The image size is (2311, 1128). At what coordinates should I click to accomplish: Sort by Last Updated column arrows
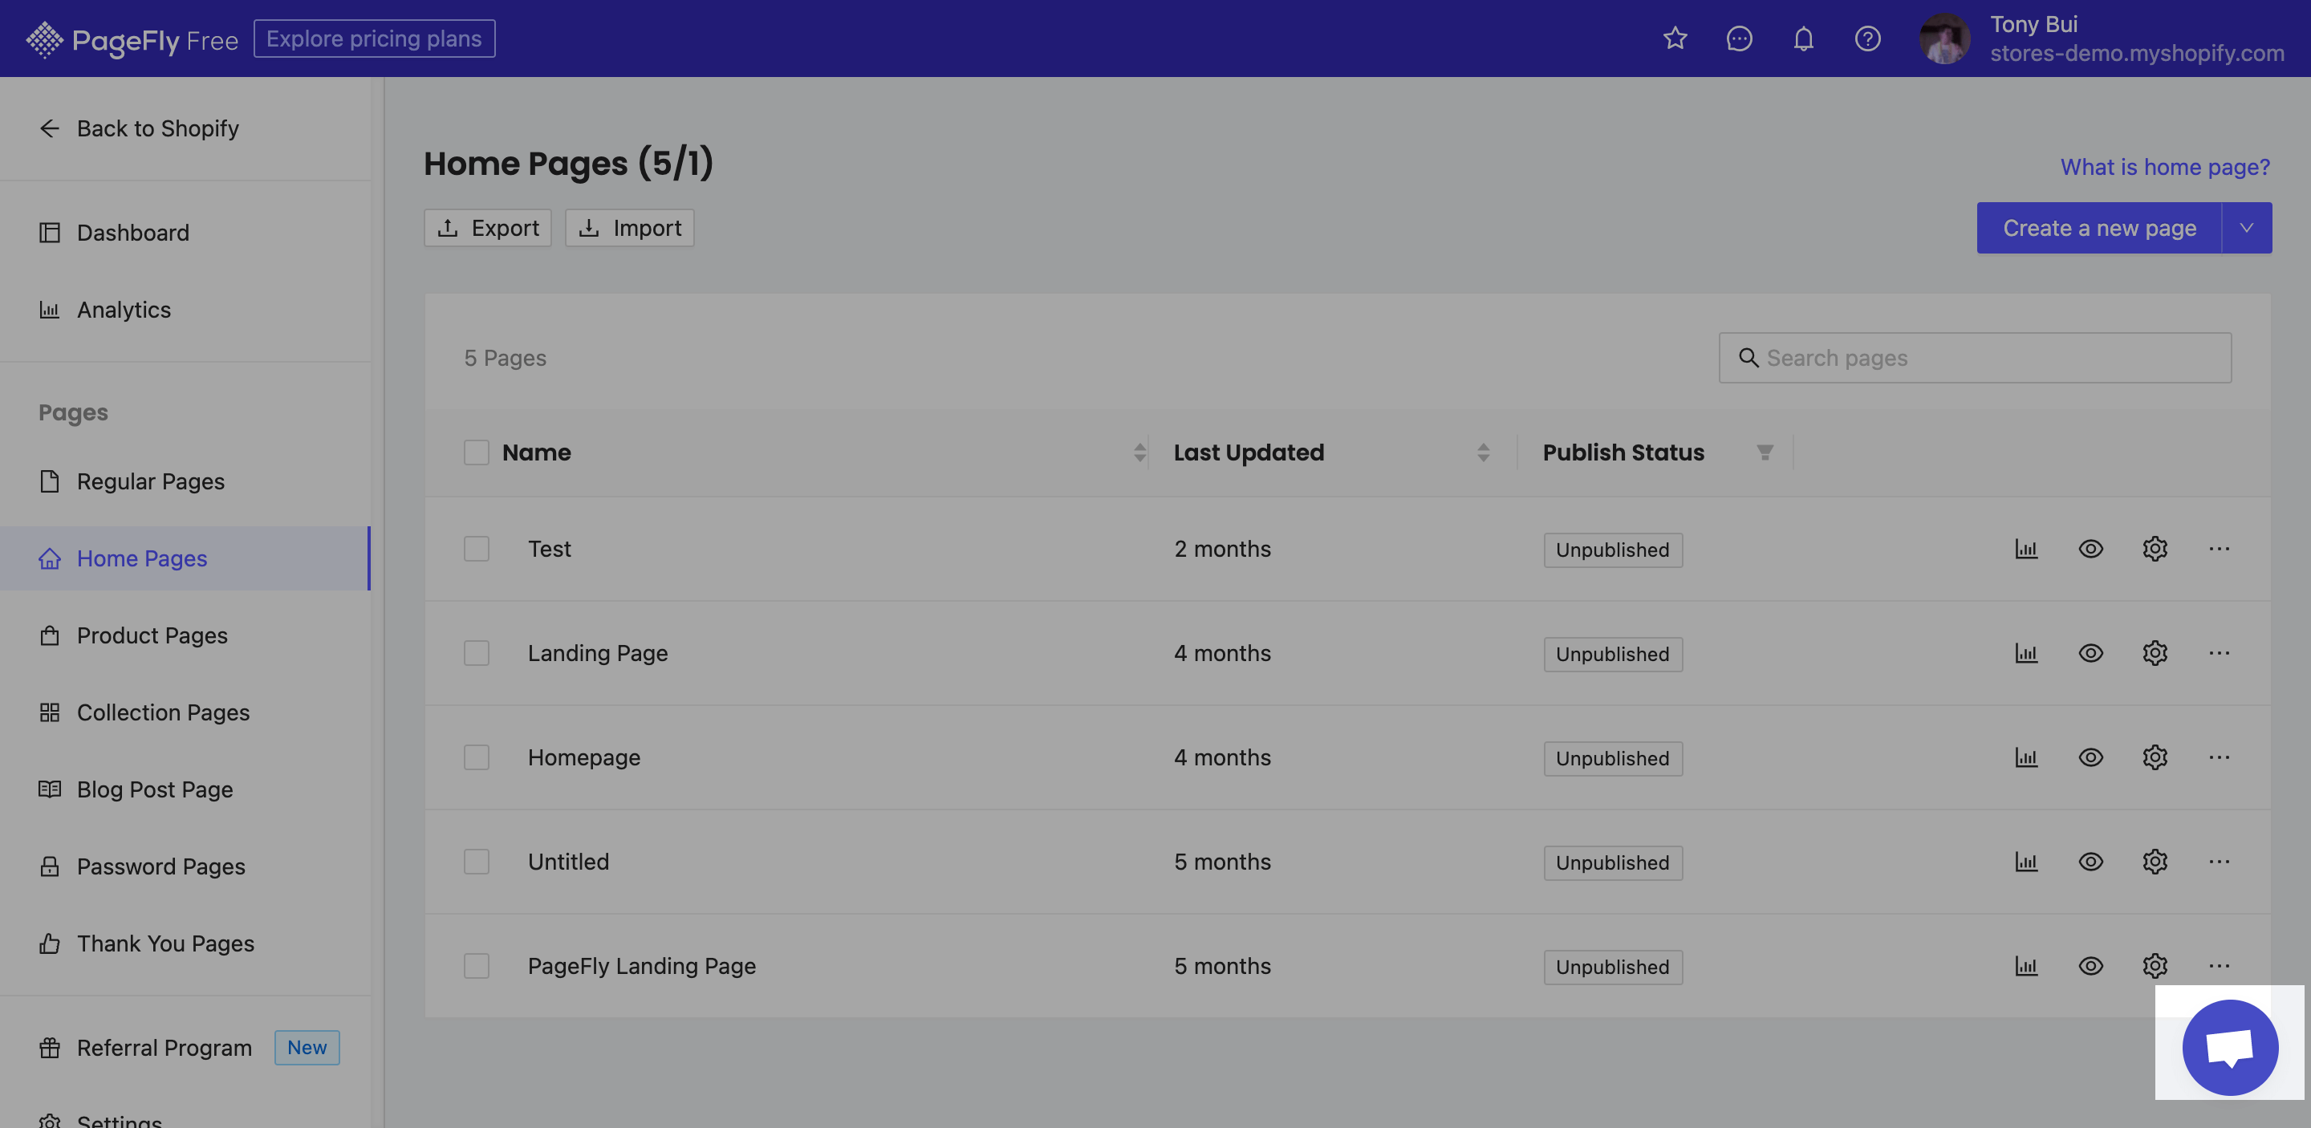(x=1483, y=452)
